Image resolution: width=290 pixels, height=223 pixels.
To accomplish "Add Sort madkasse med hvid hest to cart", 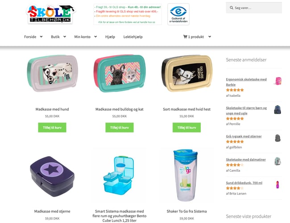I will (186, 128).
